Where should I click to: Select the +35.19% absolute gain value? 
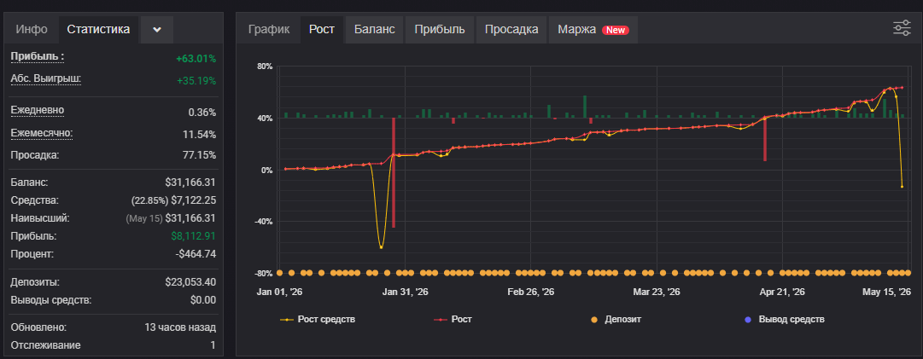point(196,80)
